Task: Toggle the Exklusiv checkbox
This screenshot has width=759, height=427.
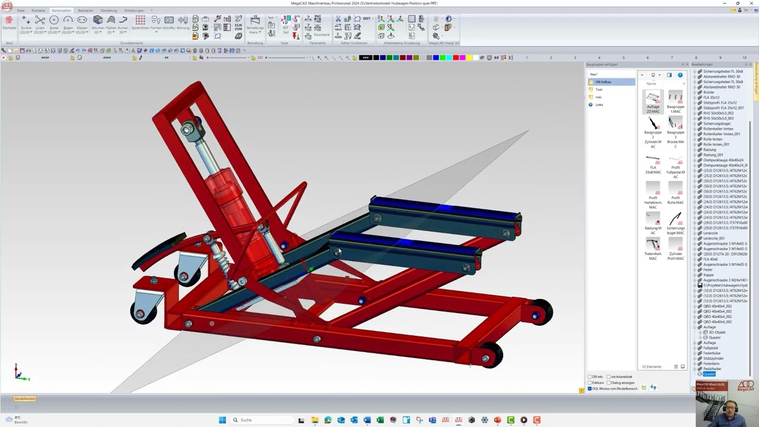Action: point(589,383)
